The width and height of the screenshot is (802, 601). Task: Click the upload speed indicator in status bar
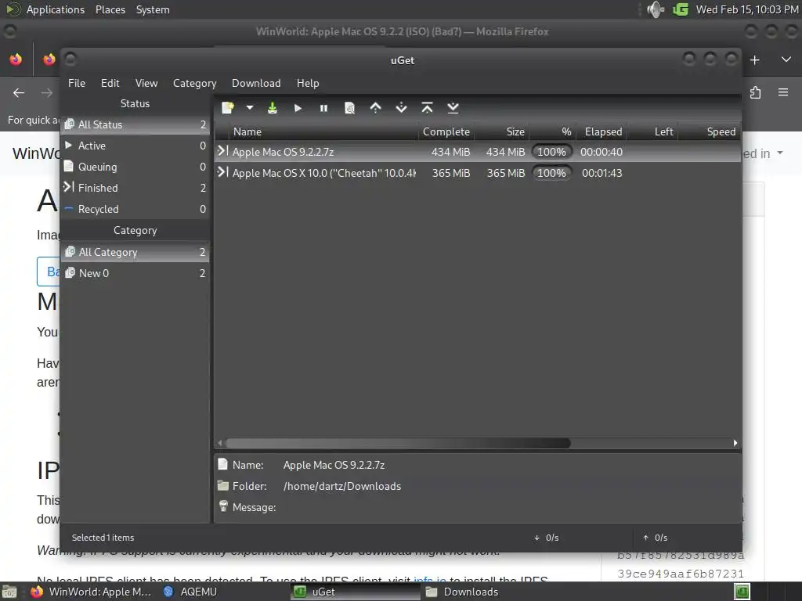pos(656,538)
